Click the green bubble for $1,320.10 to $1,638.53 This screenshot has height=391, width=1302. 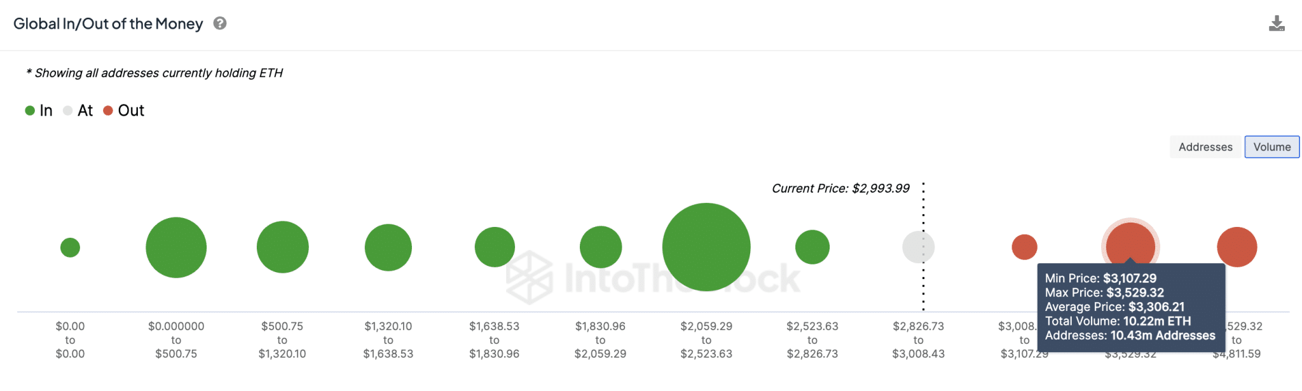pos(388,247)
